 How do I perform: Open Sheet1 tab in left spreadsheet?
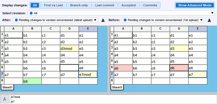point(7,87)
